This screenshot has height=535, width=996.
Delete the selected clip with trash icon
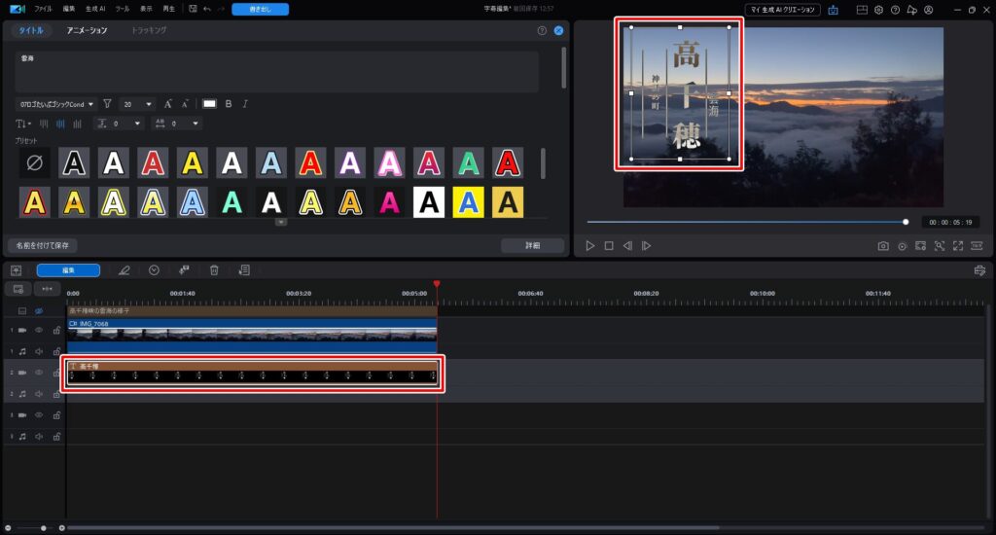214,270
